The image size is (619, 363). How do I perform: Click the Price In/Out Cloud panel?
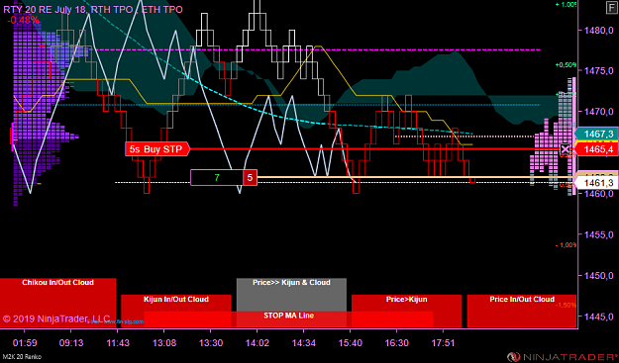click(522, 311)
